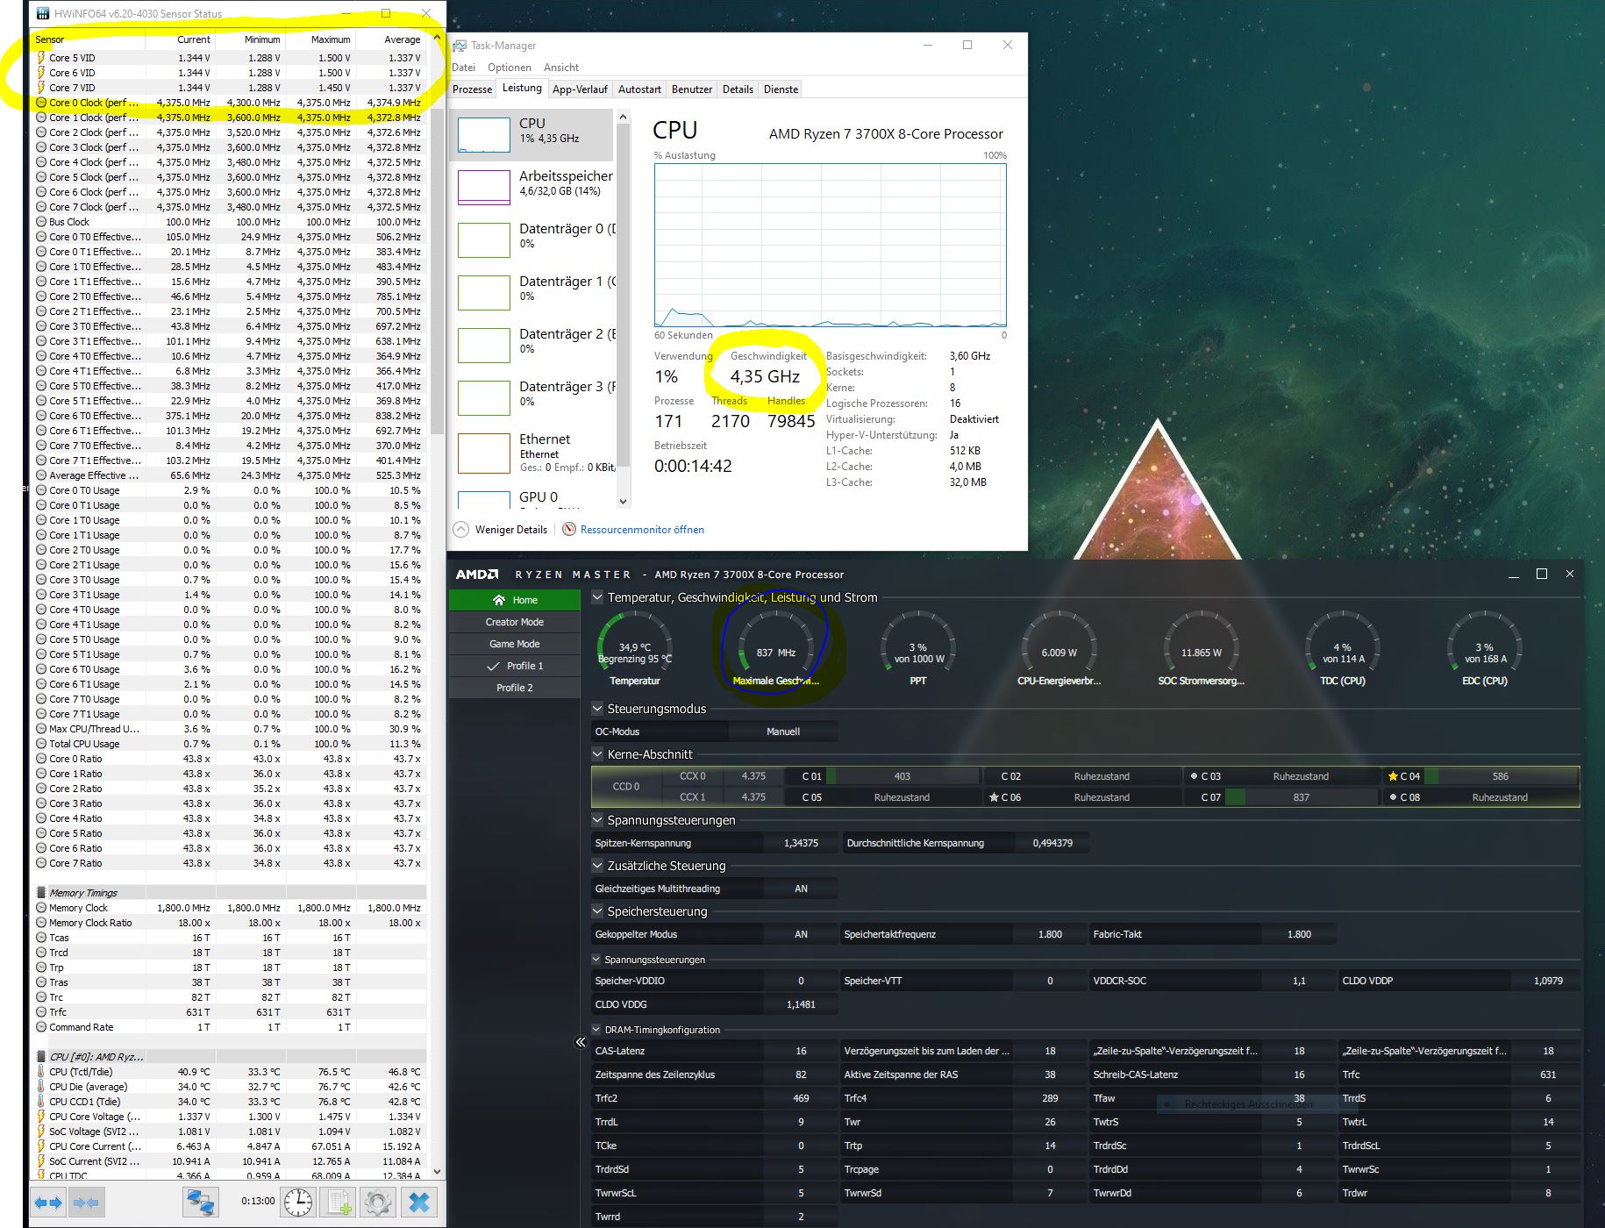The height and width of the screenshot is (1228, 1605).
Task: Reset the HWiNFO elapsed time clock icon
Action: (x=298, y=1203)
